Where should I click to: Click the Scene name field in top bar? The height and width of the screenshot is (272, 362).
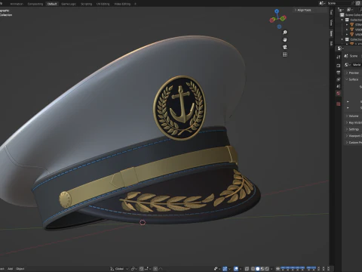pos(340,3)
